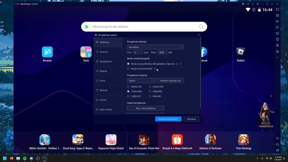Click the settings dialog vertical scrollbar
The image size is (288, 162).
pos(200,73)
